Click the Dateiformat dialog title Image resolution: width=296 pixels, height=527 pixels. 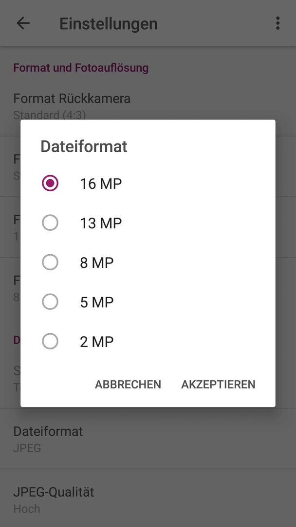pos(84,146)
